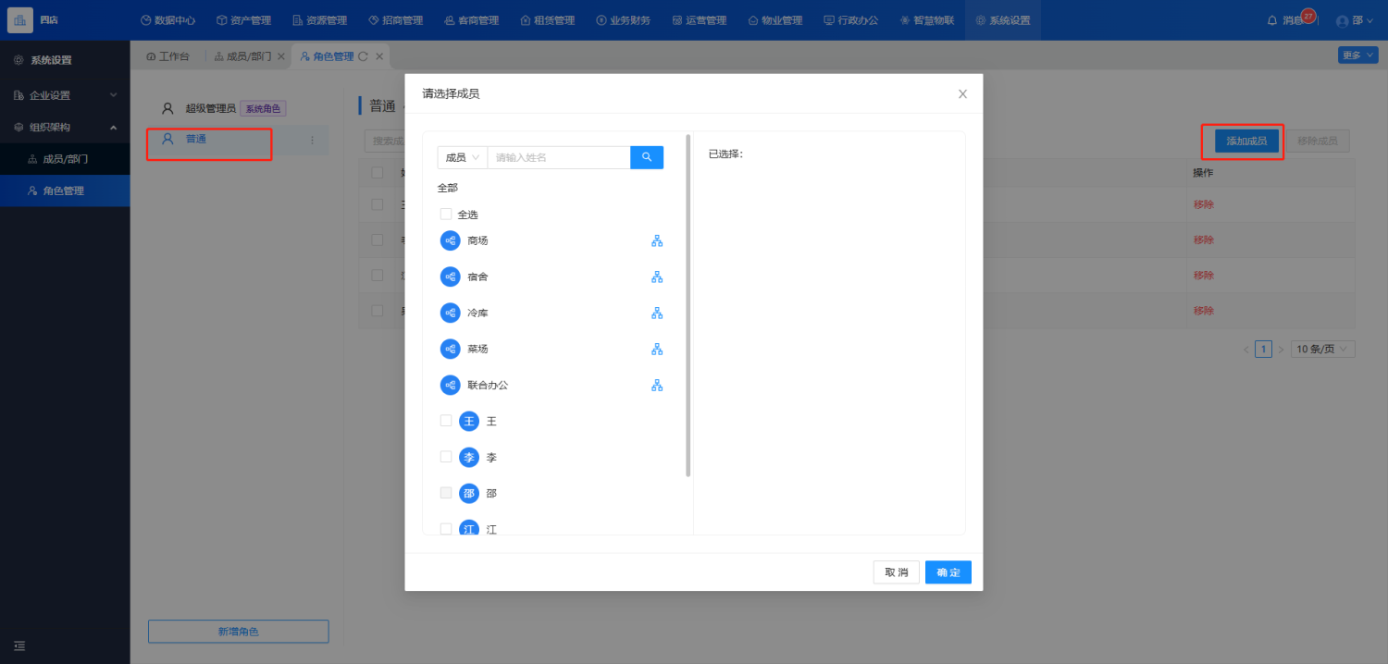This screenshot has width=1388, height=664.
Task: Open 数据中心 in top navigation
Action: point(167,20)
